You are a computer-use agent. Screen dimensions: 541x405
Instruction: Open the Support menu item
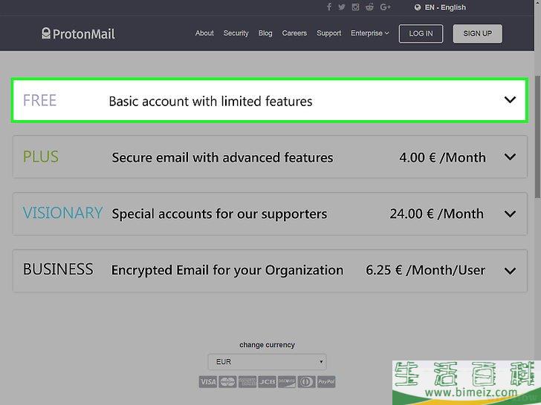click(328, 33)
